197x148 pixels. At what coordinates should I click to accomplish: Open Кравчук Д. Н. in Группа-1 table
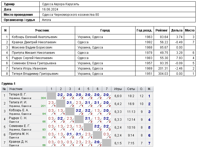point(18,142)
